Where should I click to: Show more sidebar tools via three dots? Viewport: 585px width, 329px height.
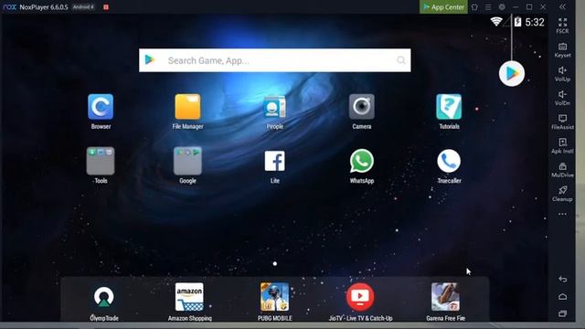click(563, 214)
